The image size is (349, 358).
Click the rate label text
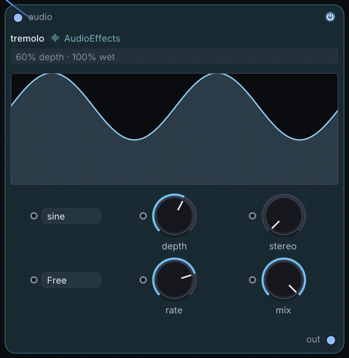(174, 310)
